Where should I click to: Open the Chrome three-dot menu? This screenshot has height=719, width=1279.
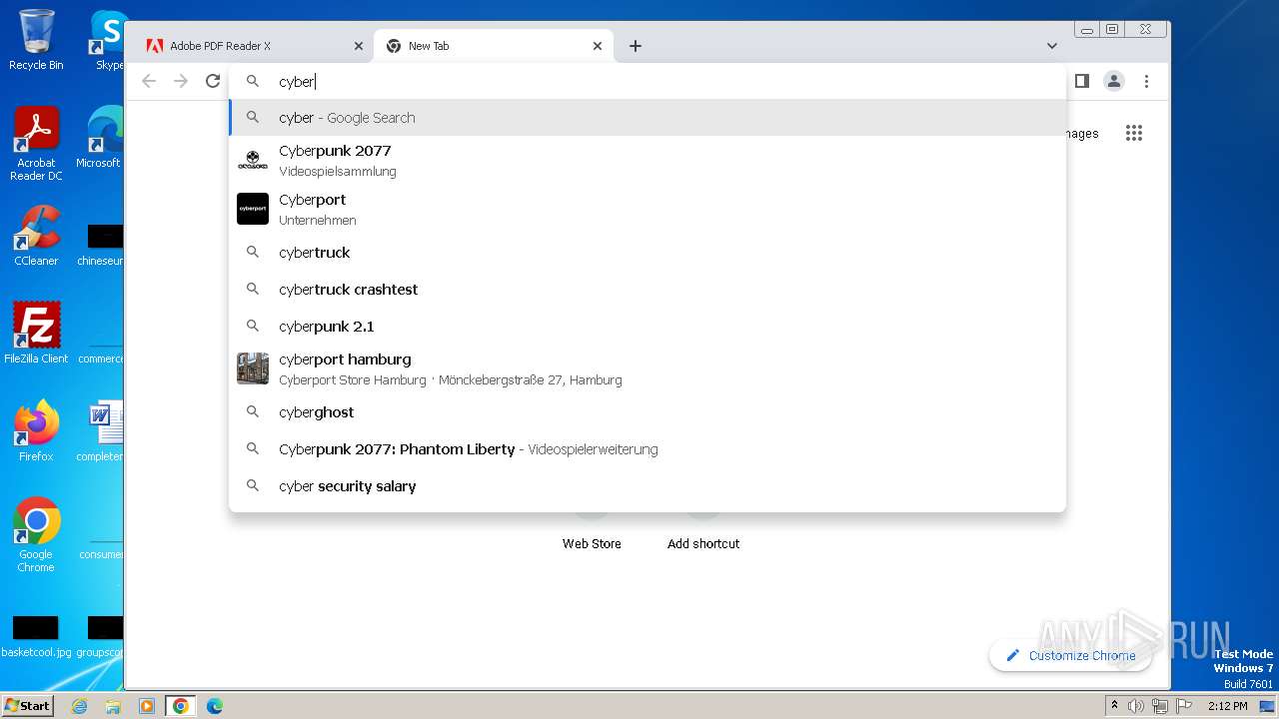tap(1146, 81)
